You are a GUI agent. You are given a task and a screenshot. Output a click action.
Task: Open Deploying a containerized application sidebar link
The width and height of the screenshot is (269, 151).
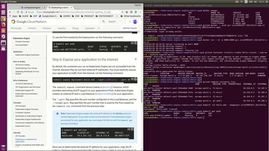[x=26, y=141]
